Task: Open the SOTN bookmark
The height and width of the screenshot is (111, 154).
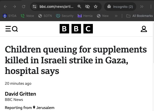Action: [45, 16]
